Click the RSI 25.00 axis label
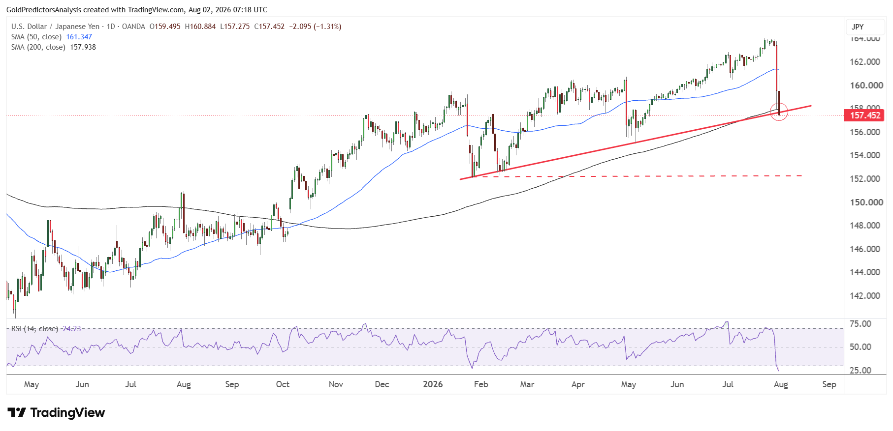The height and width of the screenshot is (431, 893). click(x=861, y=371)
